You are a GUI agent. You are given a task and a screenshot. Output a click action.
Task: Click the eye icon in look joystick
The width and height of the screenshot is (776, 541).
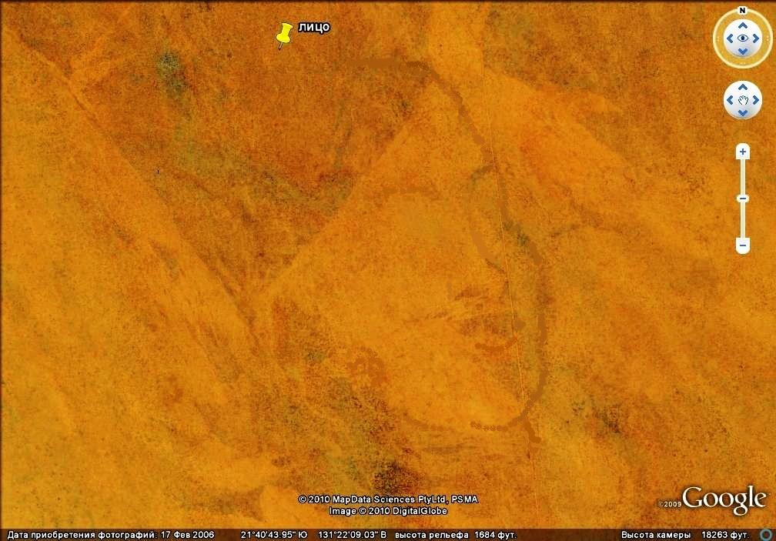pyautogui.click(x=742, y=38)
